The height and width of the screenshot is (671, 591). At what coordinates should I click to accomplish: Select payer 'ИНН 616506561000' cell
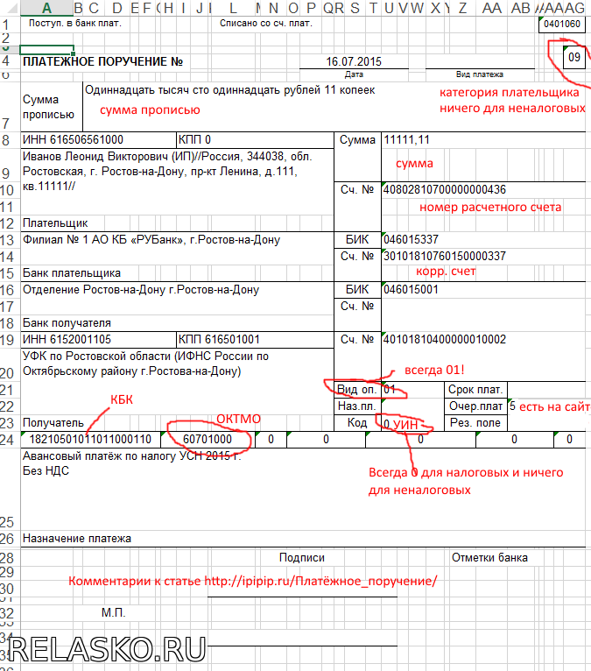tap(98, 140)
